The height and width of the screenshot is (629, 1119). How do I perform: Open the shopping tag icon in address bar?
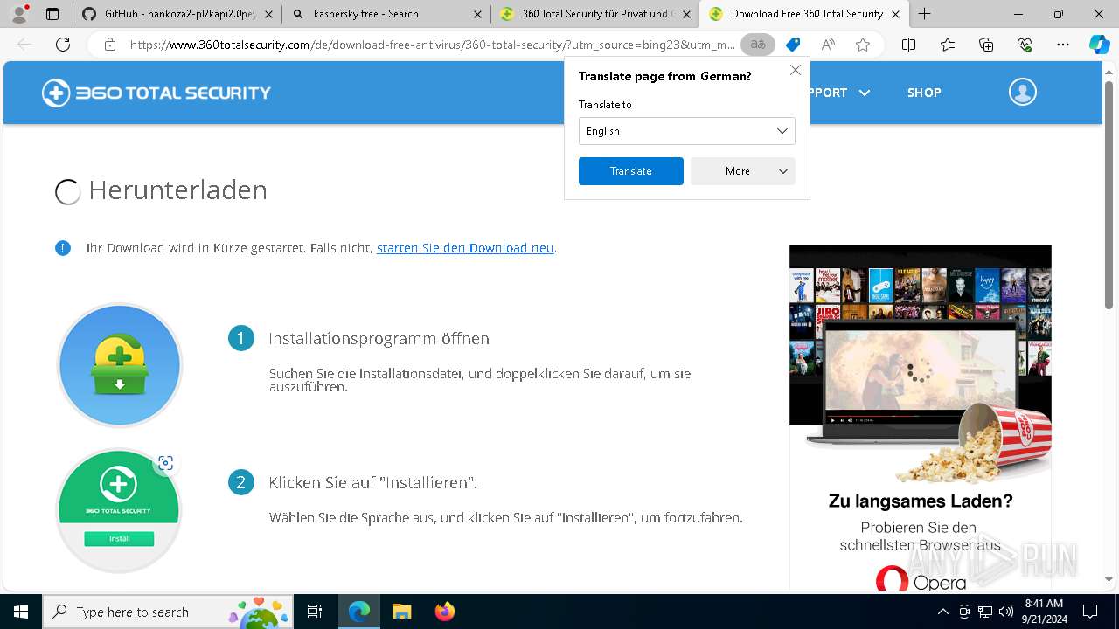pos(793,45)
